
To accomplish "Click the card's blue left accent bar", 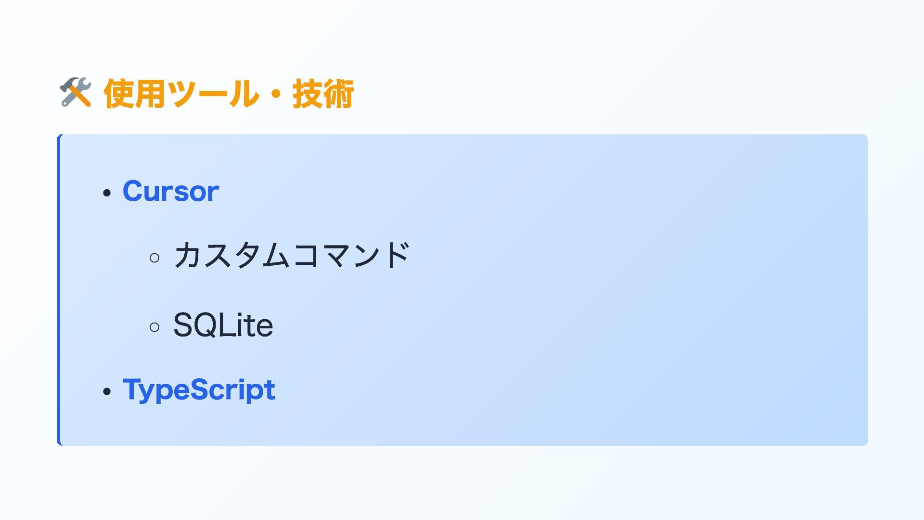I will tap(59, 290).
